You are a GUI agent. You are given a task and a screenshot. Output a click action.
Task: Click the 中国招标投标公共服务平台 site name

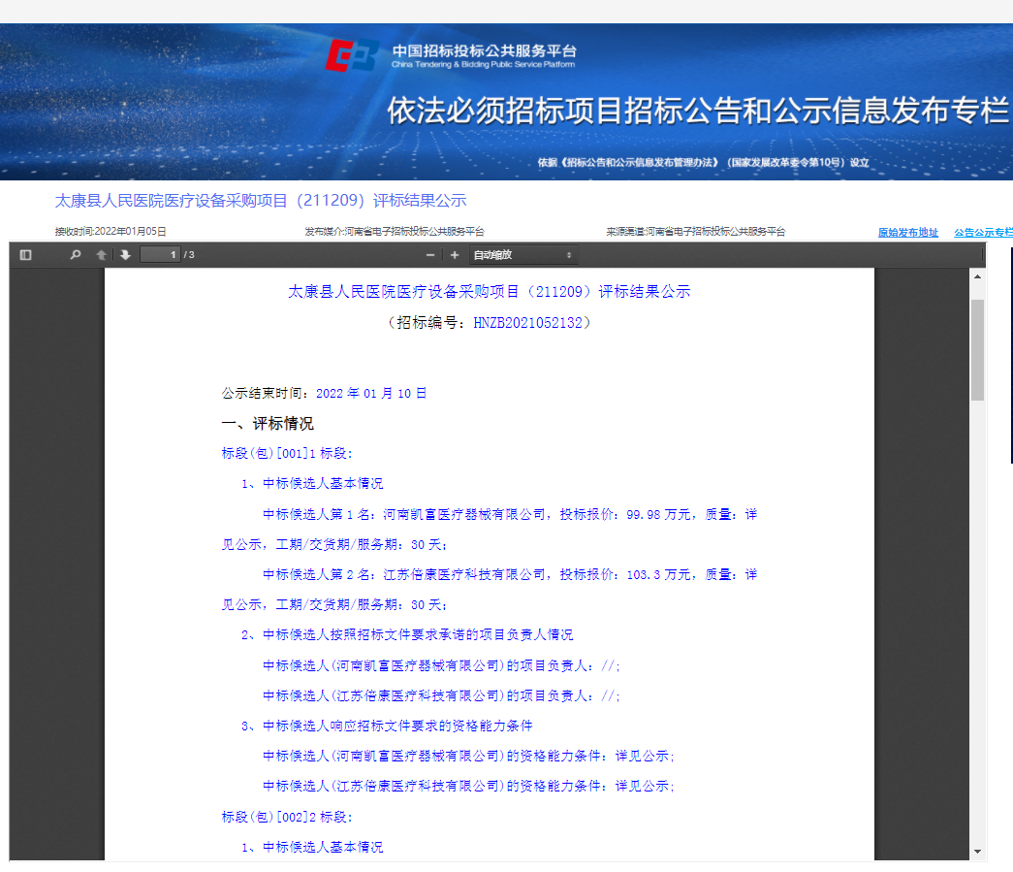[484, 50]
